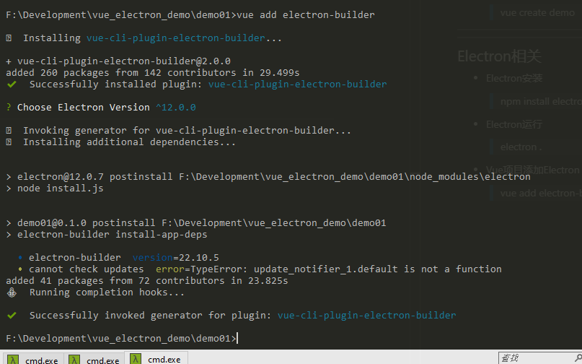This screenshot has width=582, height=364.
Task: Switch to the leftmost cmd.exe tab
Action: (x=32, y=360)
